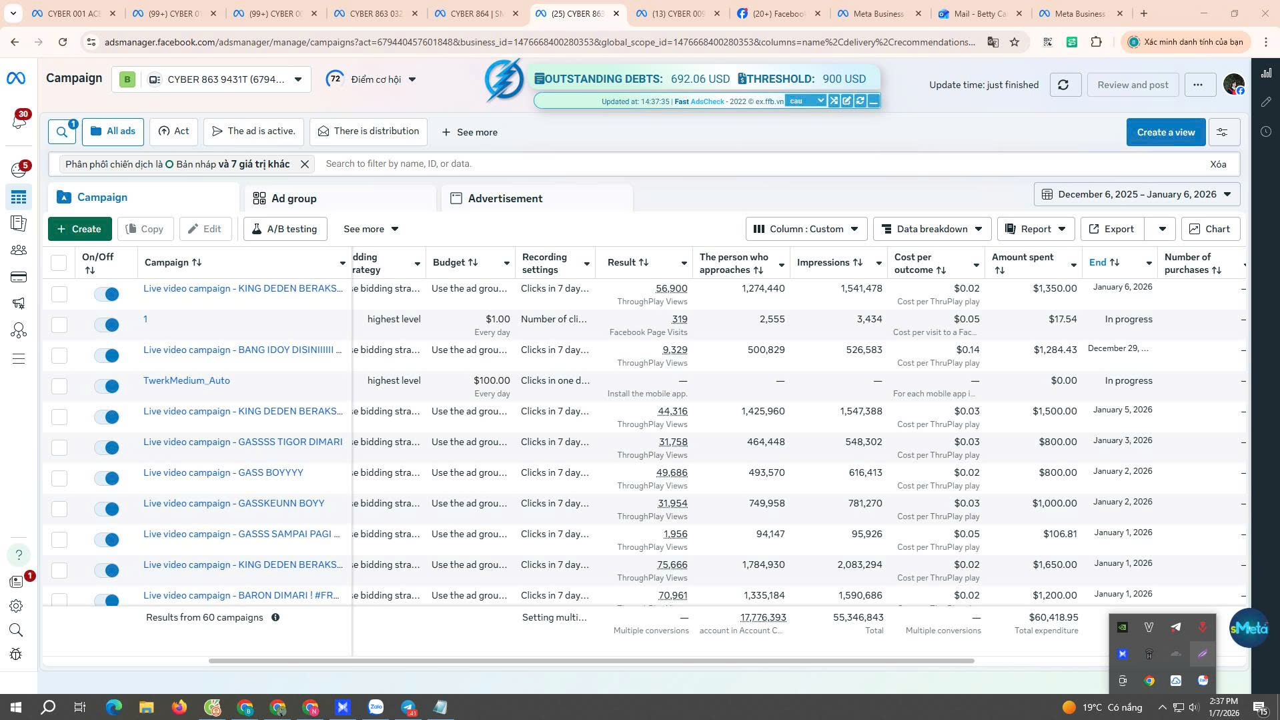
Task: Select the All ads view
Action: tap(113, 131)
